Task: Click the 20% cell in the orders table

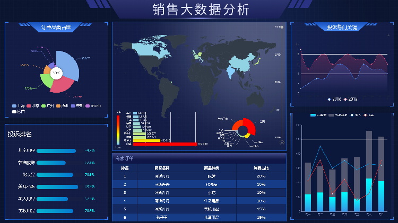Action: [261, 176]
